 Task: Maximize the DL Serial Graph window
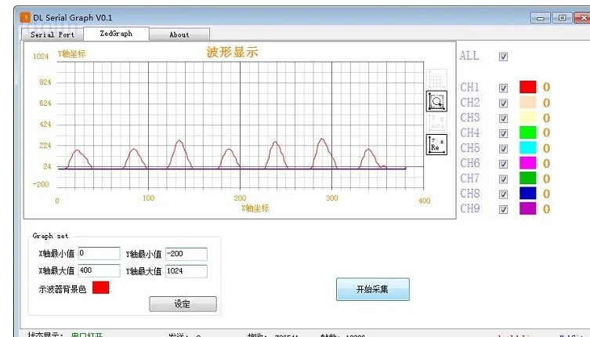pos(562,18)
